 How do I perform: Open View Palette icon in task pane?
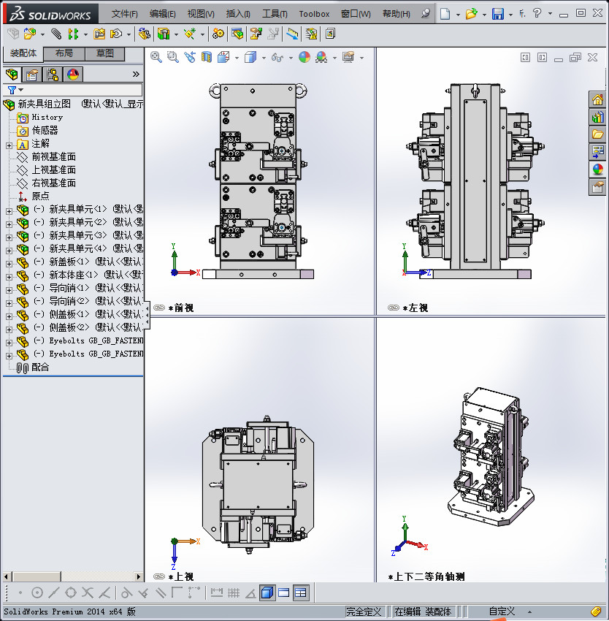(597, 152)
